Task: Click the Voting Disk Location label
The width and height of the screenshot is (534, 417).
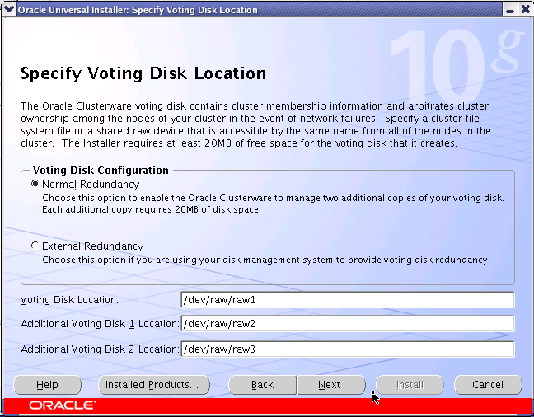Action: coord(69,300)
